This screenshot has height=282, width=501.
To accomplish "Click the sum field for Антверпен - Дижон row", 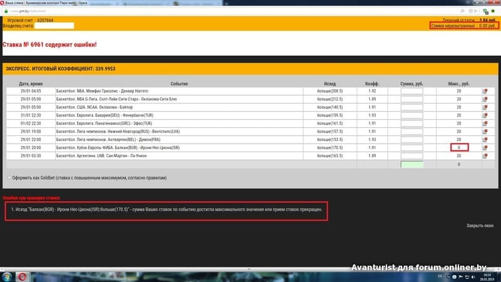I will pos(411,140).
